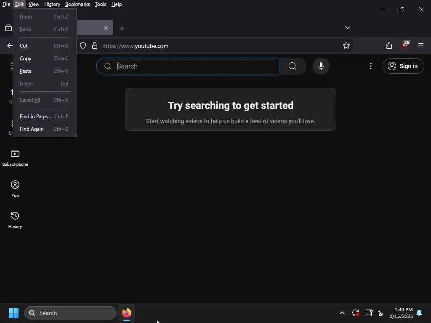Open the Help menu
The width and height of the screenshot is (431, 323).
click(117, 4)
